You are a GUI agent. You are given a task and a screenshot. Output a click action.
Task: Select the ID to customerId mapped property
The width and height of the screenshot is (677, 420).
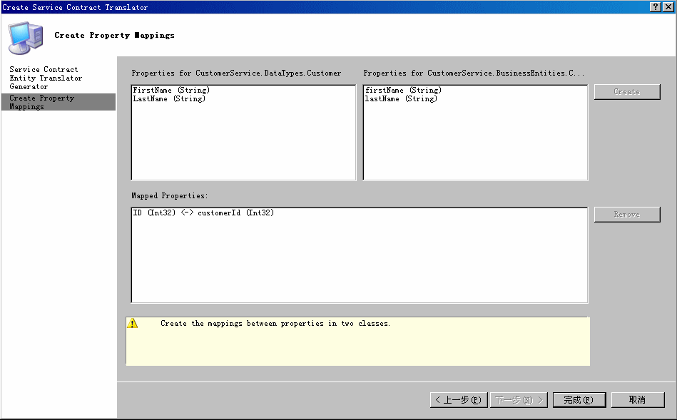coord(204,213)
